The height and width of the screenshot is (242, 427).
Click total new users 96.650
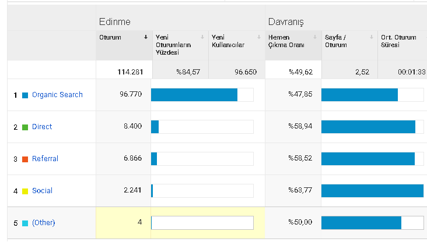click(246, 72)
